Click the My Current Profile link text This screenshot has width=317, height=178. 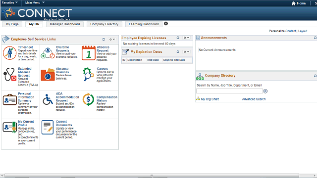[26, 123]
